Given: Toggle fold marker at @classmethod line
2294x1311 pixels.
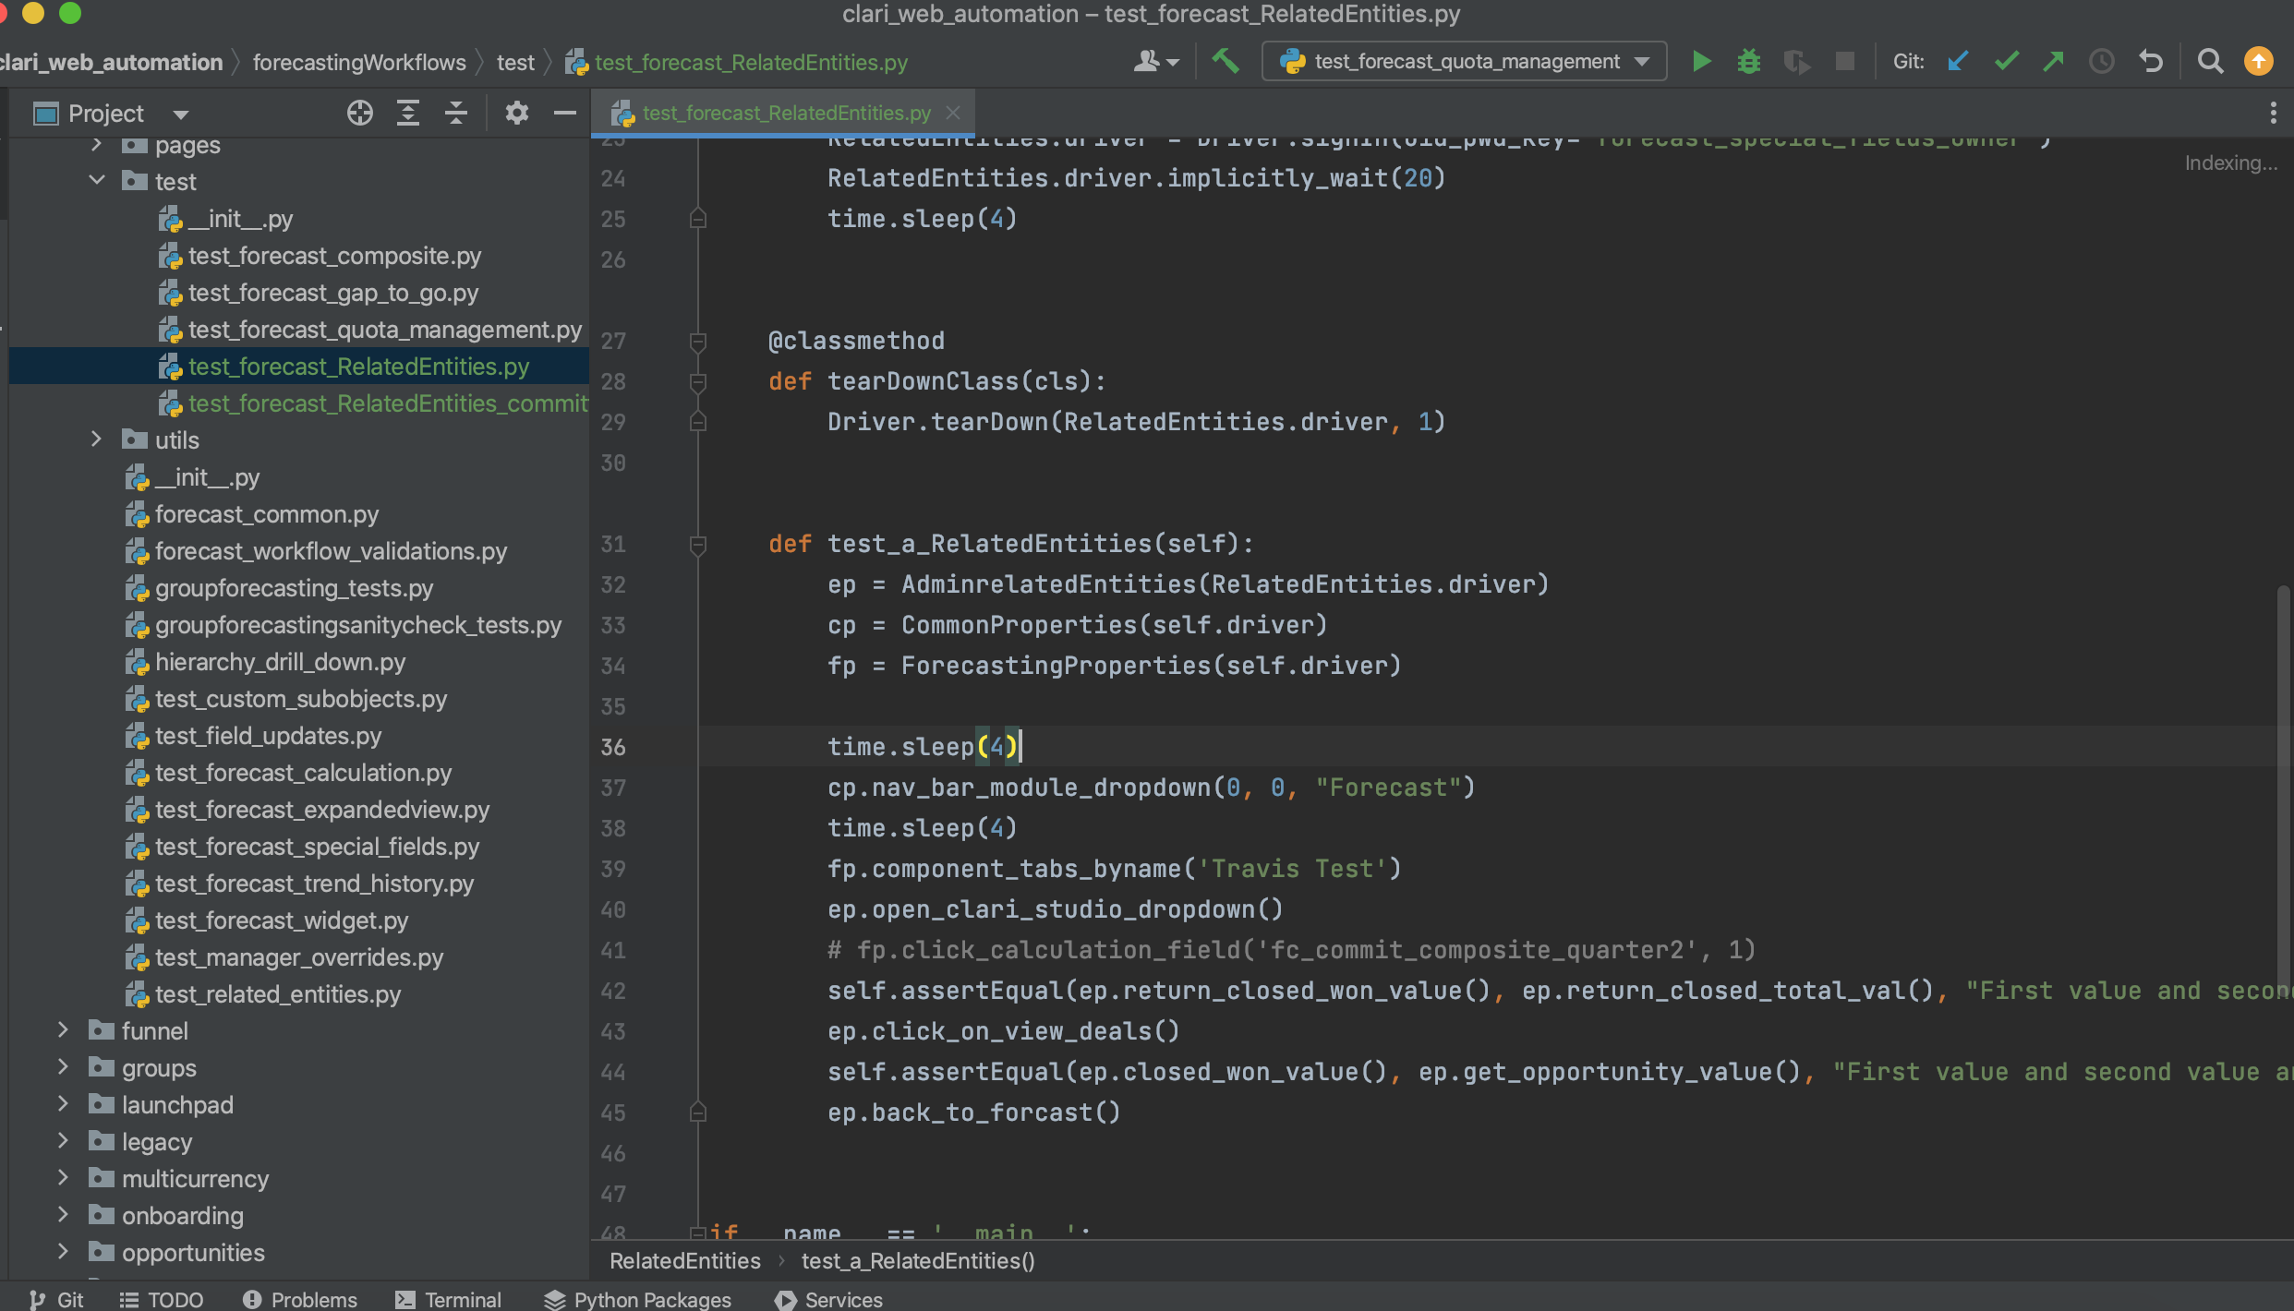Looking at the screenshot, I should (698, 342).
